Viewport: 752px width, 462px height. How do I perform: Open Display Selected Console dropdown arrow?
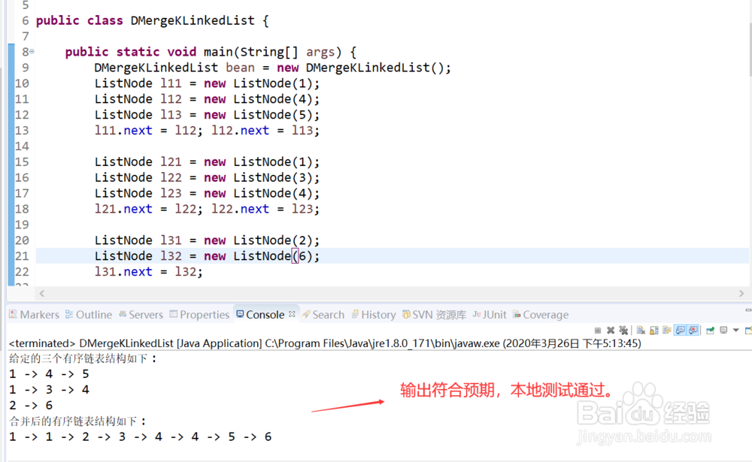[x=735, y=331]
